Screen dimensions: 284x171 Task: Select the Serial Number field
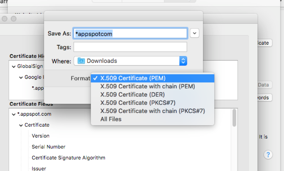(x=48, y=147)
